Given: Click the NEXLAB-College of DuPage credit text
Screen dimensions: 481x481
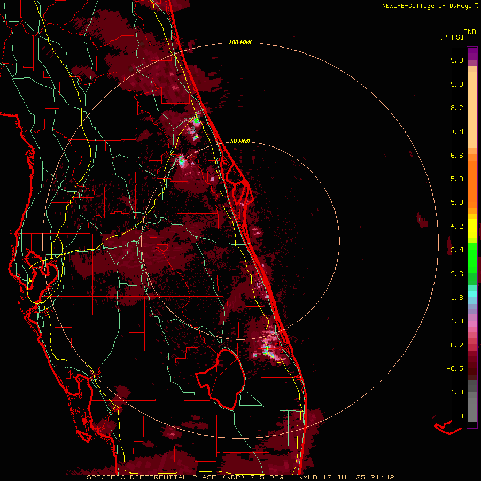Looking at the screenshot, I should click(x=428, y=6).
